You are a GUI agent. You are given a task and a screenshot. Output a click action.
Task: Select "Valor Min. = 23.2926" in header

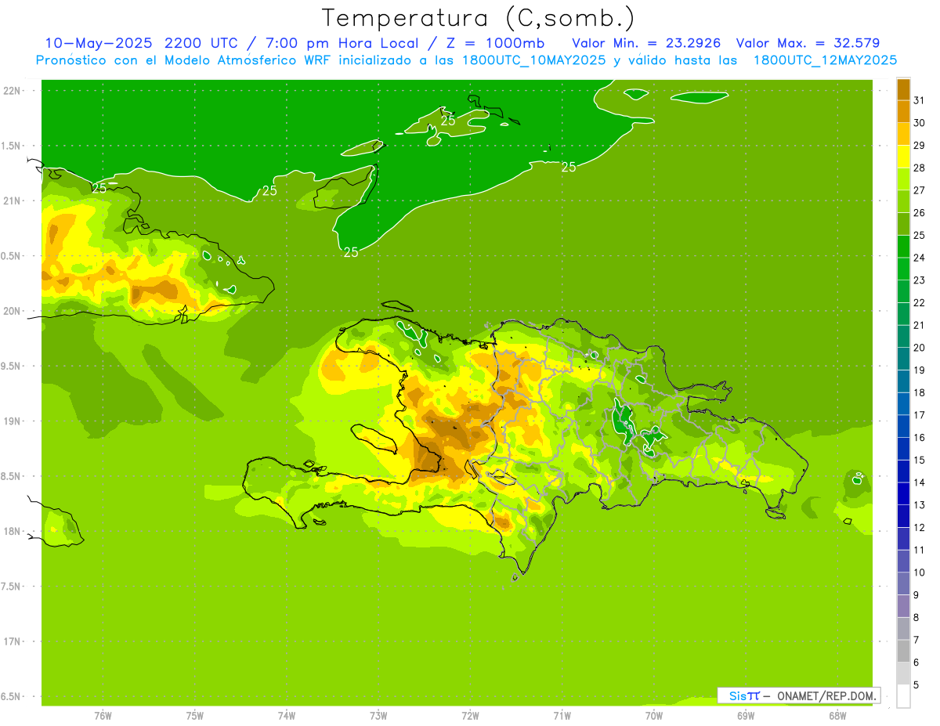(647, 43)
